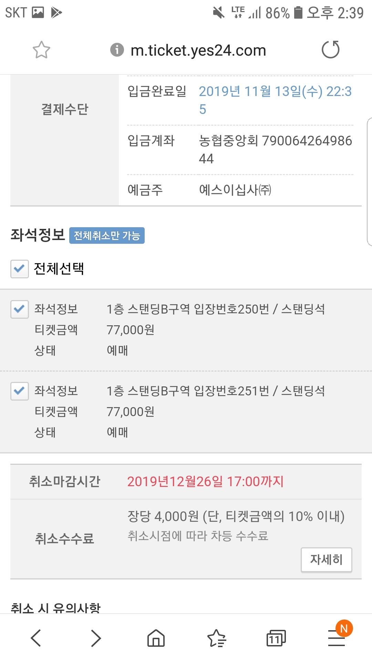
Task: Uncheck seat 입장번호251번 checkbox
Action: [x=19, y=391]
